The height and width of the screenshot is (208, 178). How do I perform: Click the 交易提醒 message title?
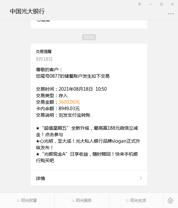point(44,52)
